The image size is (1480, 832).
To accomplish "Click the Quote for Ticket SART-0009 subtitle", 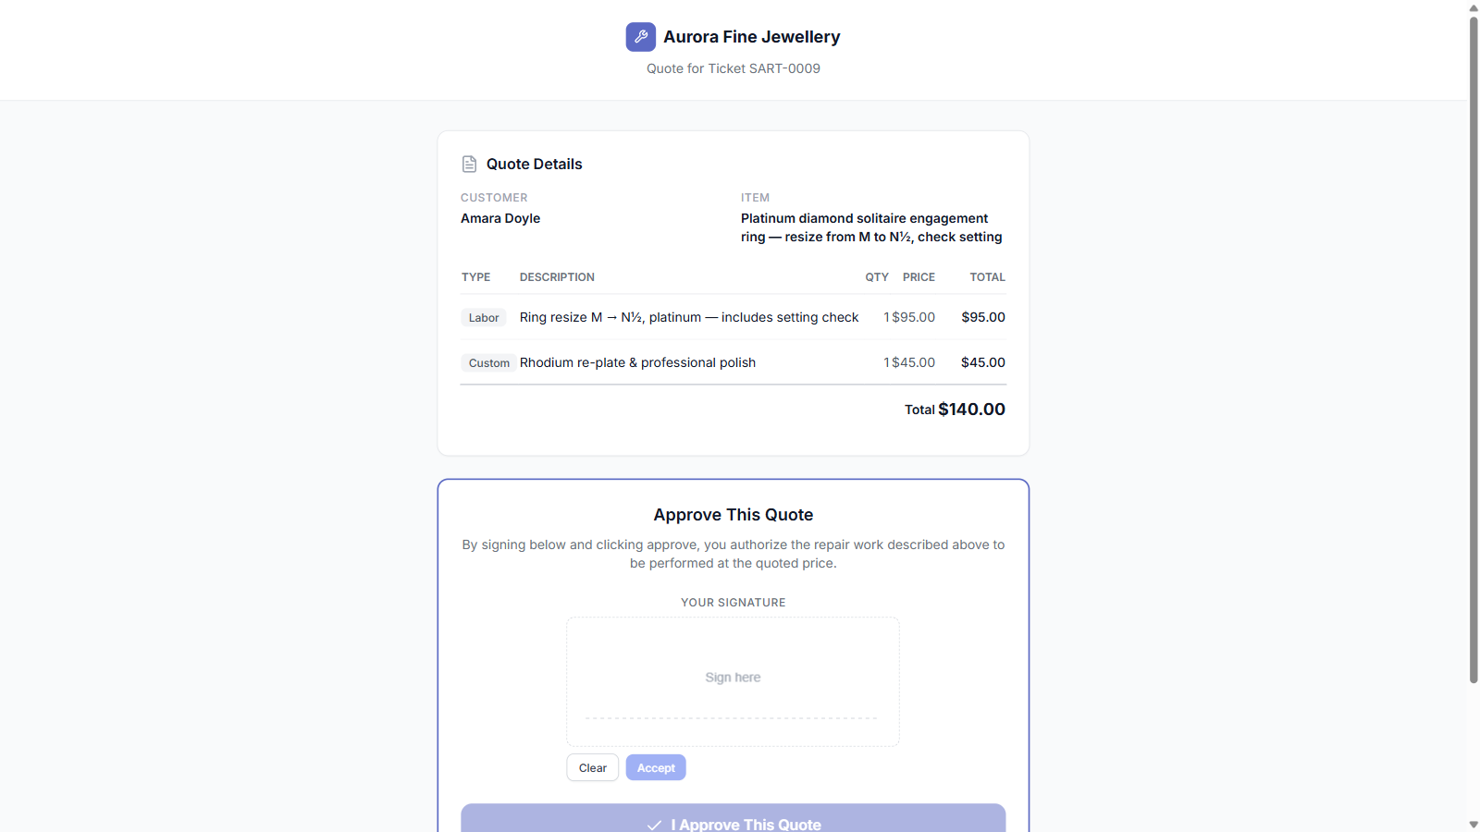I will click(x=734, y=68).
